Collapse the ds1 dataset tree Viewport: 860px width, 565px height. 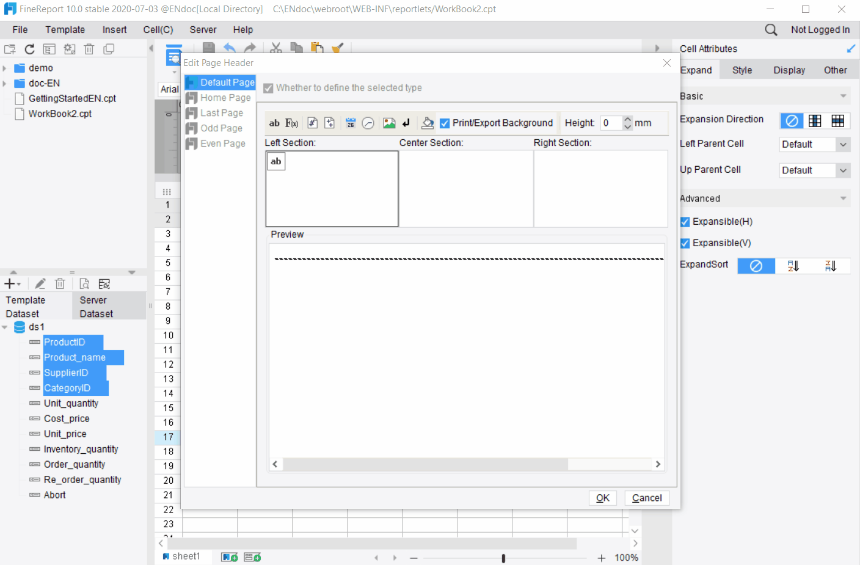coord(5,327)
